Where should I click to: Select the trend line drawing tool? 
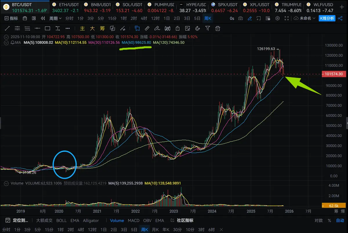pyautogui.click(x=7, y=29)
